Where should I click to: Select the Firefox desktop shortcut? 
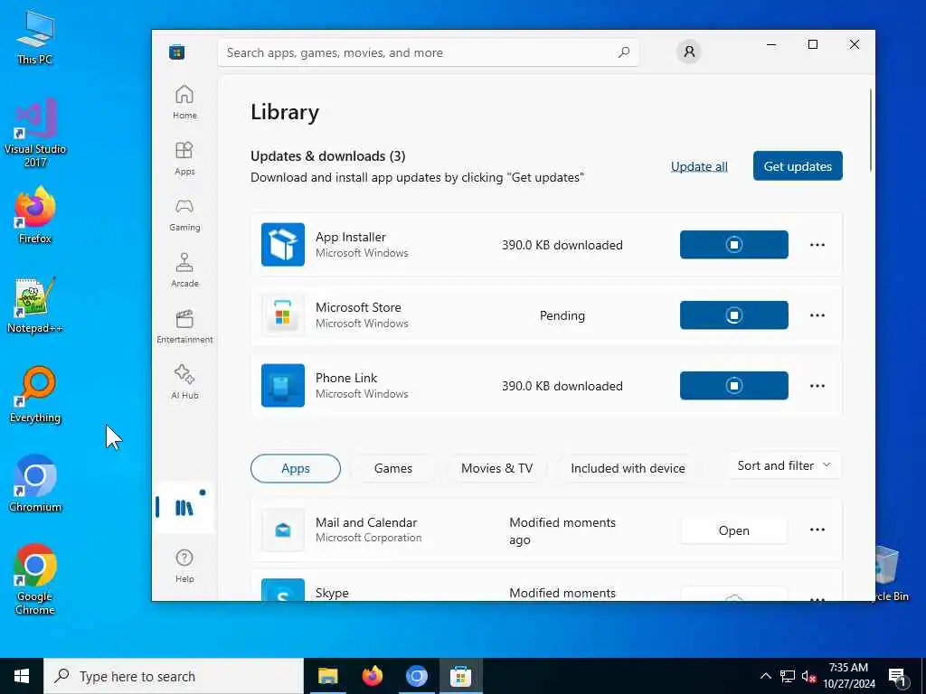[35, 215]
